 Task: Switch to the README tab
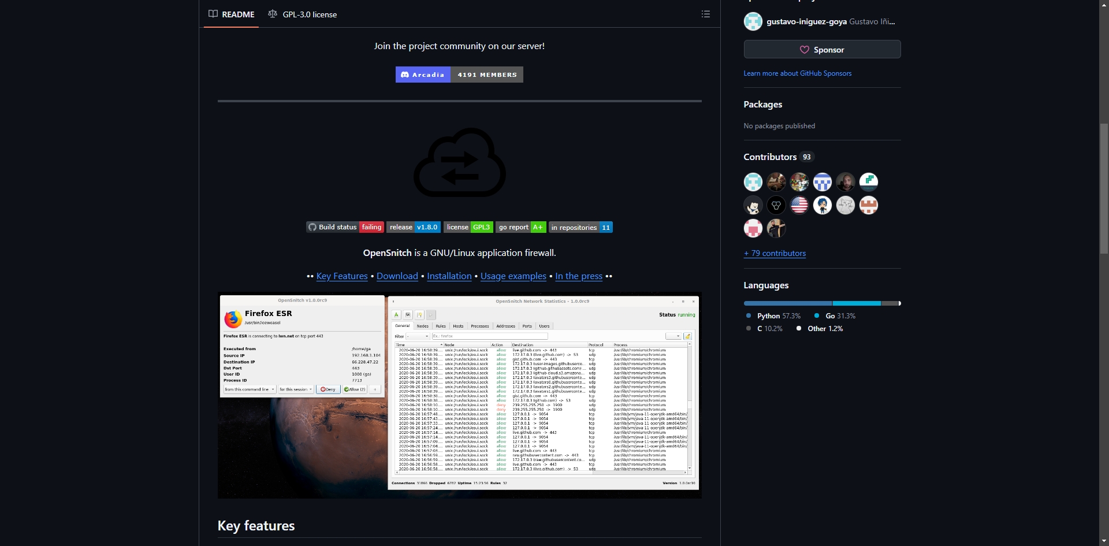point(231,14)
